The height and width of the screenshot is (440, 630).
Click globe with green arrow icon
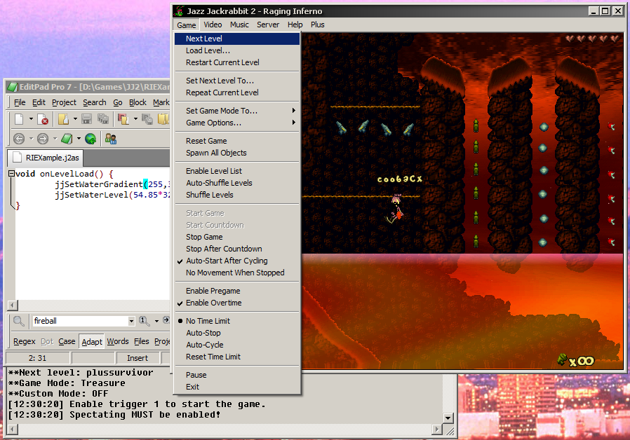pos(91,139)
